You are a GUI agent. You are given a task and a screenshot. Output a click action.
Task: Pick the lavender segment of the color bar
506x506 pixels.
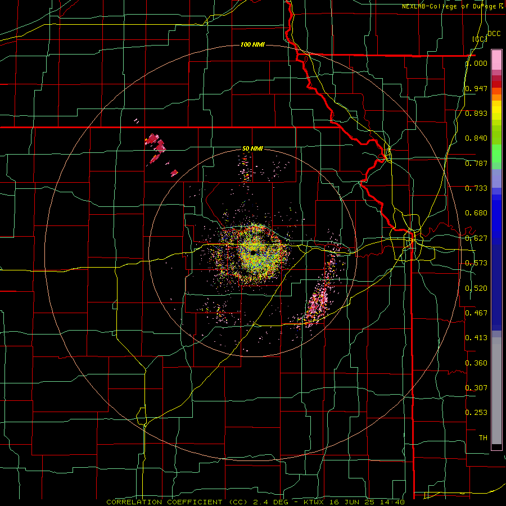[x=496, y=179]
